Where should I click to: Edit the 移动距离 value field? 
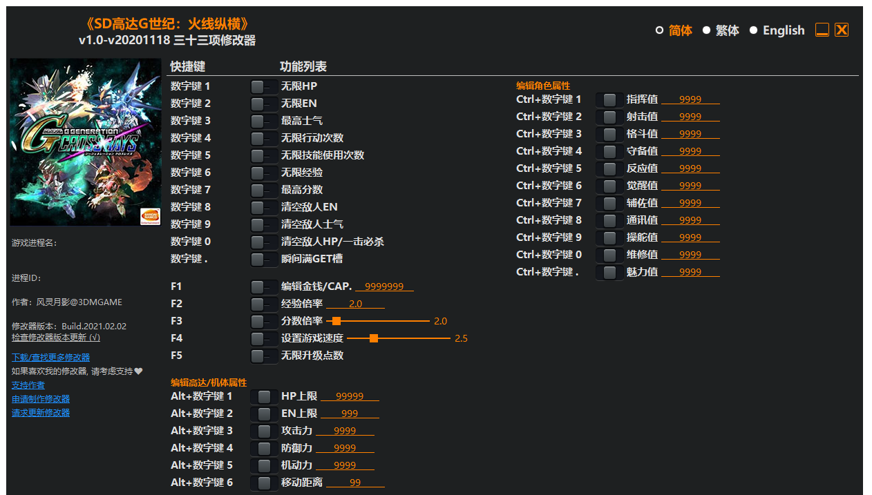[x=355, y=483]
